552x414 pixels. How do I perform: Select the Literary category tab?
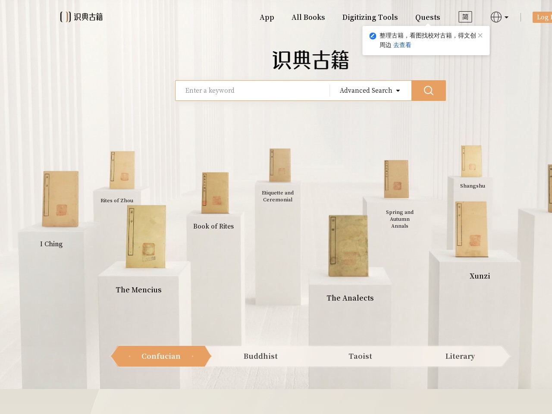click(x=460, y=356)
